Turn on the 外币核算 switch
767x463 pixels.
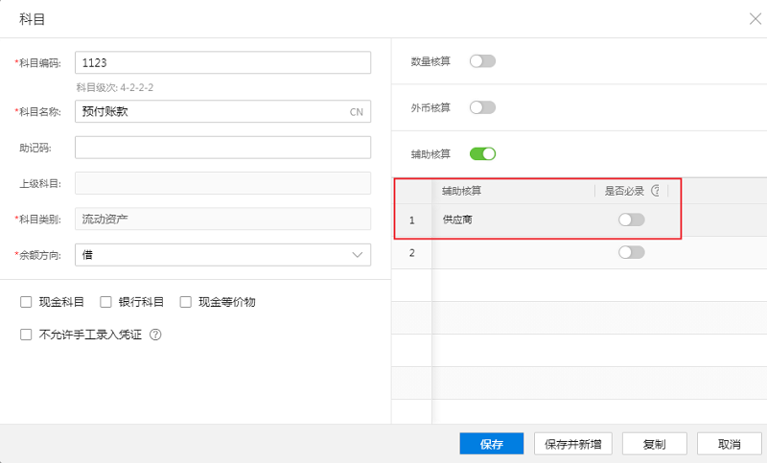pos(482,107)
